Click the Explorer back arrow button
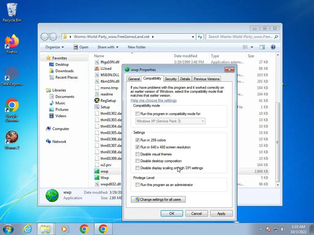This screenshot has height=235, width=314. point(44,37)
